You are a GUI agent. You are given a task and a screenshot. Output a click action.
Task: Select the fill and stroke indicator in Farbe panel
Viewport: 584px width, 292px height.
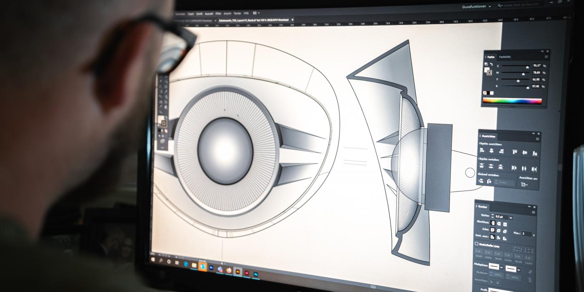tap(488, 71)
